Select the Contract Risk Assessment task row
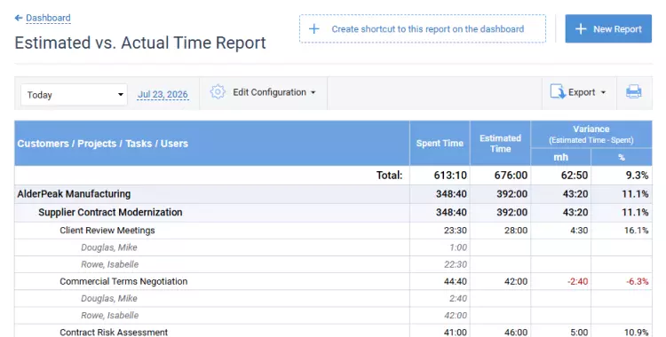Viewport: 666px width, 337px height. 333,331
